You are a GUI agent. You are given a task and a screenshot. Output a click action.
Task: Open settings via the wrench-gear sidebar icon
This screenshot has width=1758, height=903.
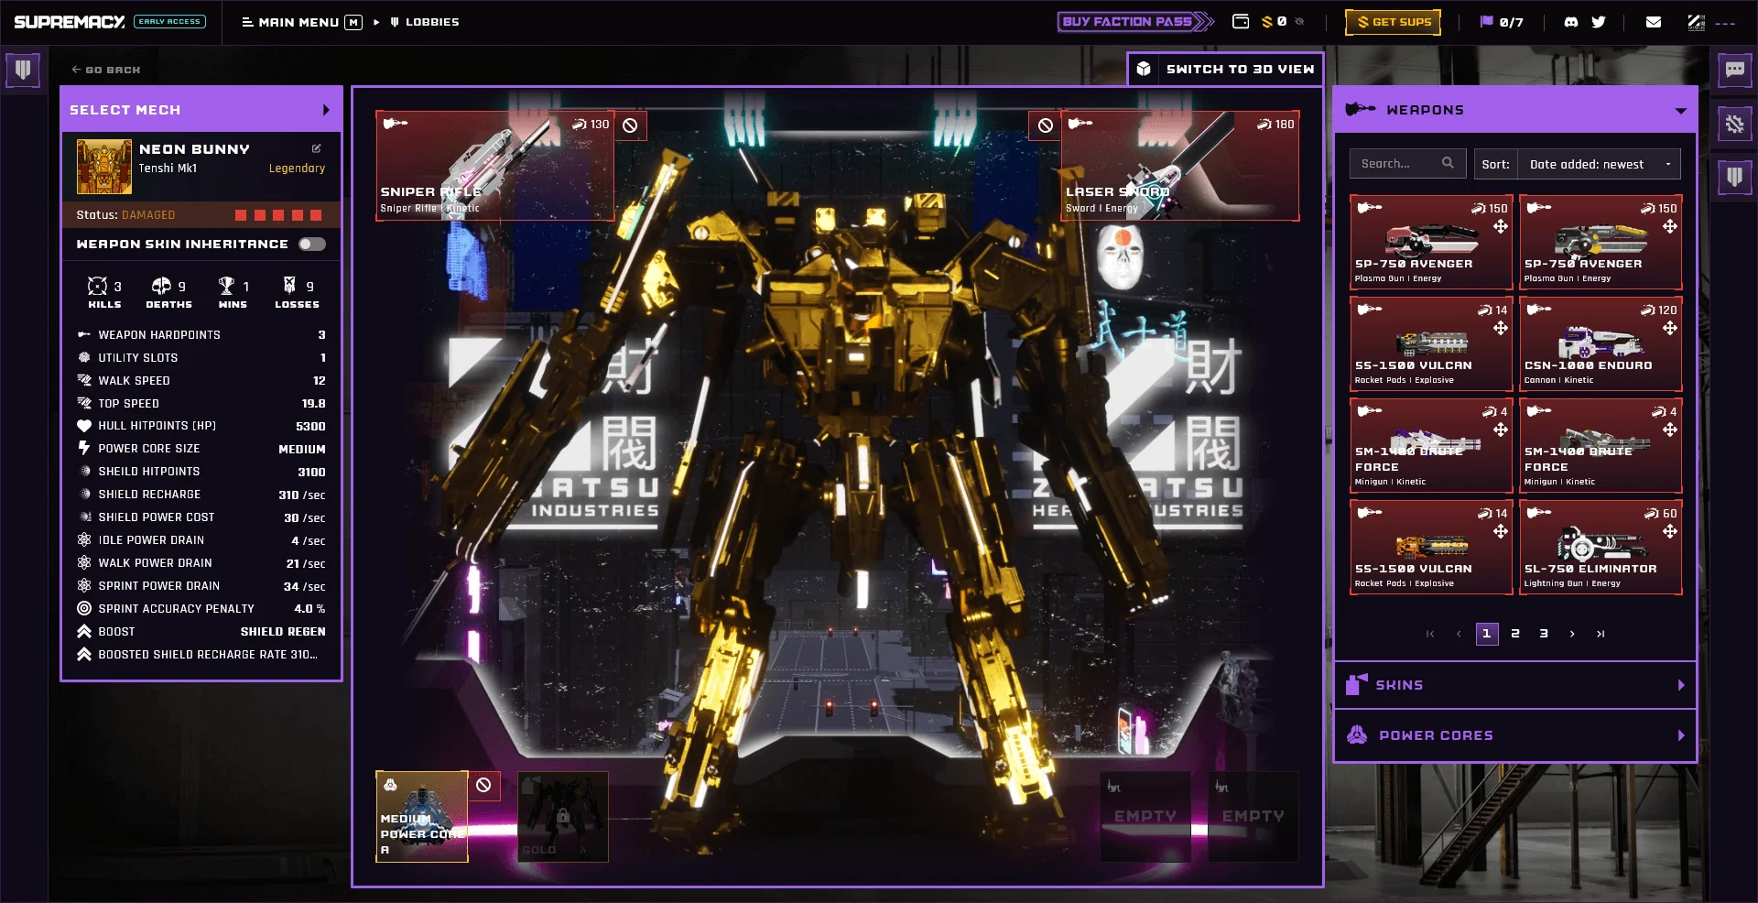click(1735, 124)
